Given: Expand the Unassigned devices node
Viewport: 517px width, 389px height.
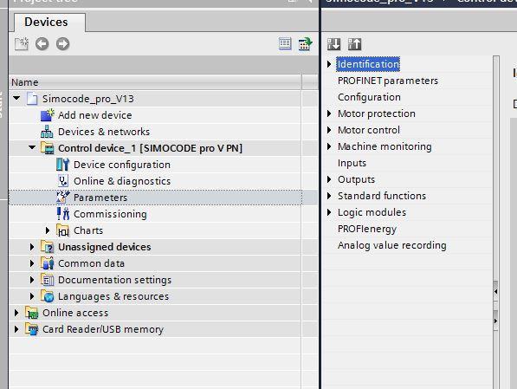Looking at the screenshot, I should [32, 247].
